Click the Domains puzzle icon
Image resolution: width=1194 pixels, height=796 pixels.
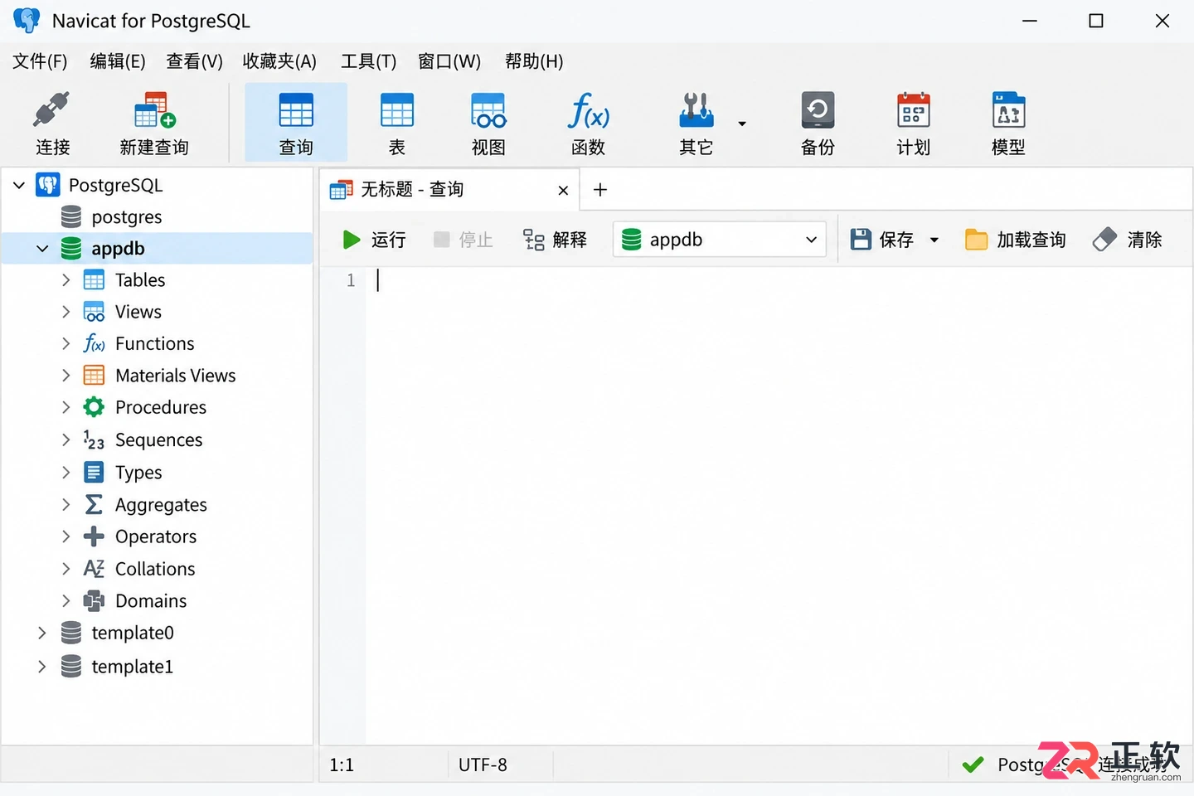[94, 600]
